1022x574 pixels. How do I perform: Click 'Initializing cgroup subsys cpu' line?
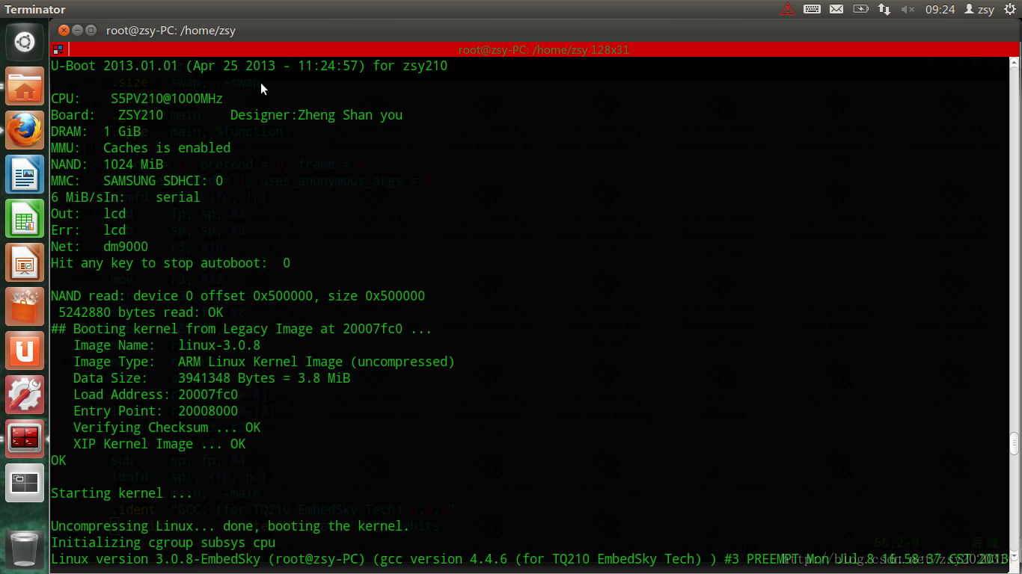click(163, 543)
